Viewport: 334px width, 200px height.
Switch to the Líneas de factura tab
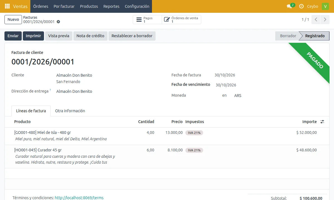[31, 111]
